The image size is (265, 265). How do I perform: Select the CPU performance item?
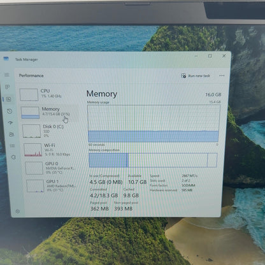point(41,94)
